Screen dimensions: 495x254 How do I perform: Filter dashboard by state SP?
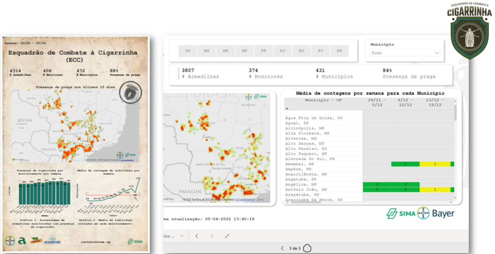pyautogui.click(x=339, y=51)
